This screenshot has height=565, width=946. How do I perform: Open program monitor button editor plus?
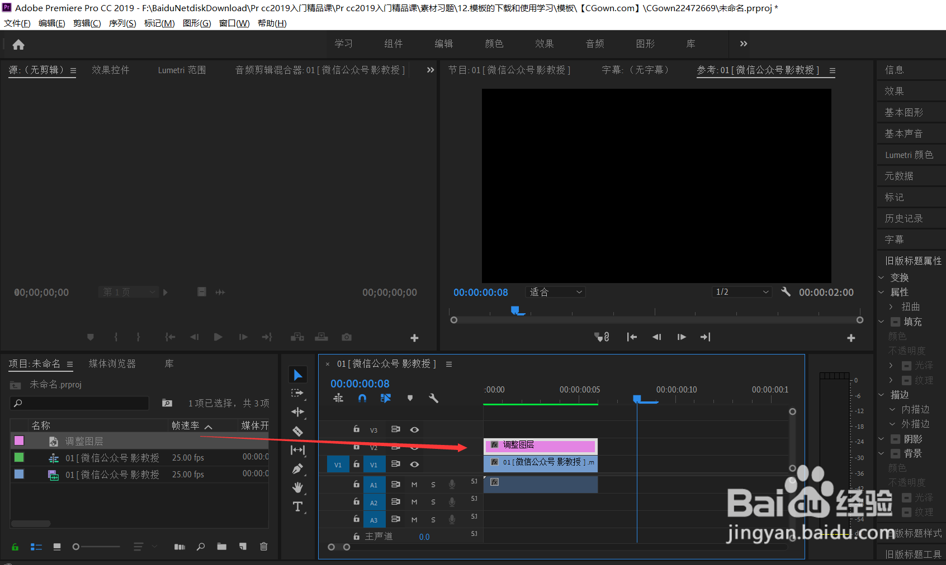[851, 338]
